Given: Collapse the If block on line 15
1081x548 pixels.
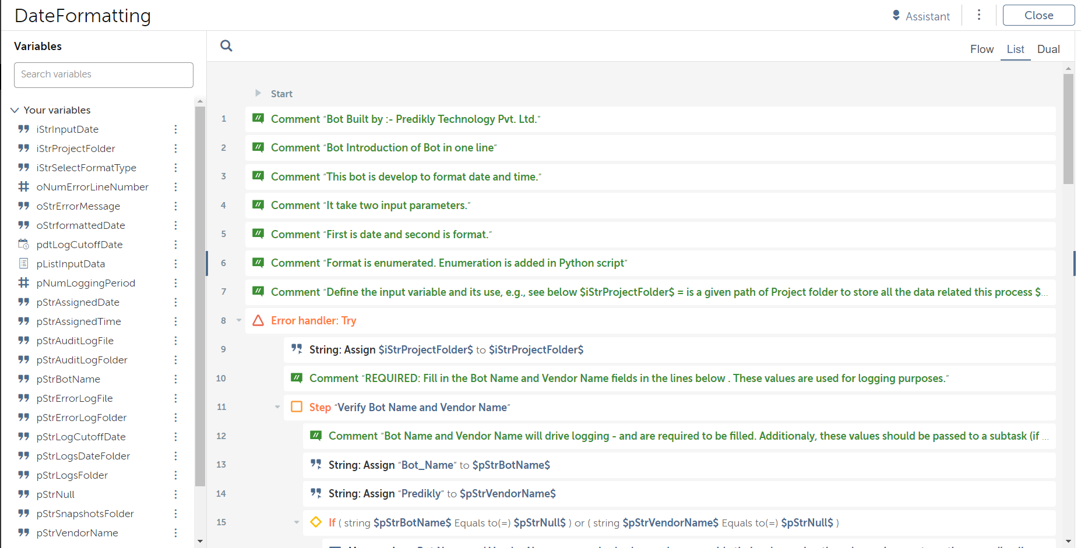Looking at the screenshot, I should (x=297, y=522).
